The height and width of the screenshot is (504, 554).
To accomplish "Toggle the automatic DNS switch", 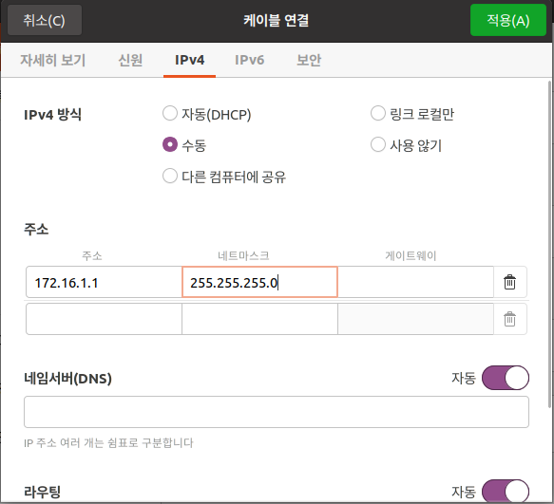I will click(506, 378).
